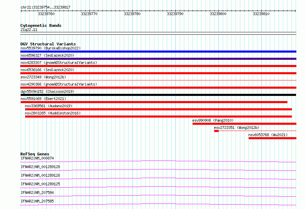Viewport: 306px width, 209px height.
Task: Open variant nsv6053768 (Wu2021) label
Action: (268, 135)
